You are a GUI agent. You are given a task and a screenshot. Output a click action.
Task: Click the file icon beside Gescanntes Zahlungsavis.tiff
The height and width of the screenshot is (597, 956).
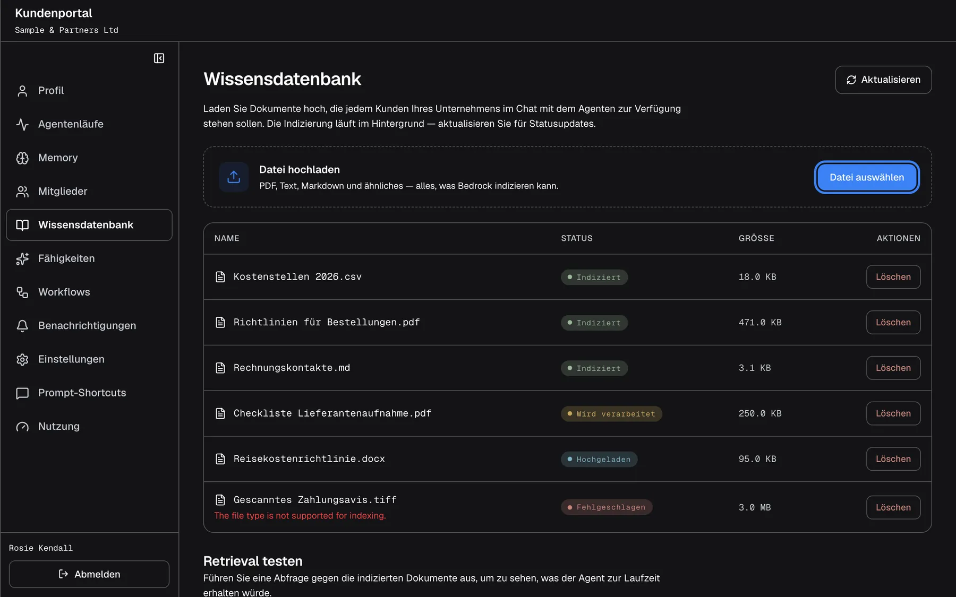point(220,500)
